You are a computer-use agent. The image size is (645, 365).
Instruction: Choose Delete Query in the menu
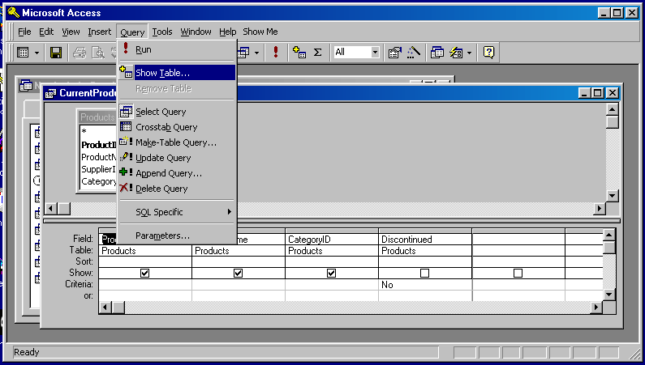177,189
